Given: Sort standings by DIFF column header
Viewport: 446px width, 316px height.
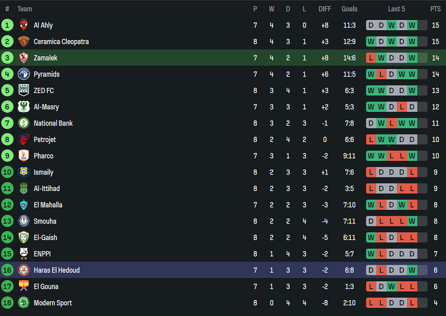Looking at the screenshot, I should coord(325,9).
